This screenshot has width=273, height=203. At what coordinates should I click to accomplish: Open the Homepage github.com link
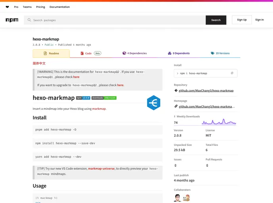pyautogui.click(x=207, y=107)
